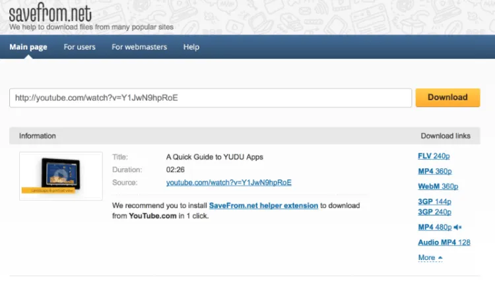The height and width of the screenshot is (291, 495).
Task: Open the For users menu item
Action: pos(80,47)
